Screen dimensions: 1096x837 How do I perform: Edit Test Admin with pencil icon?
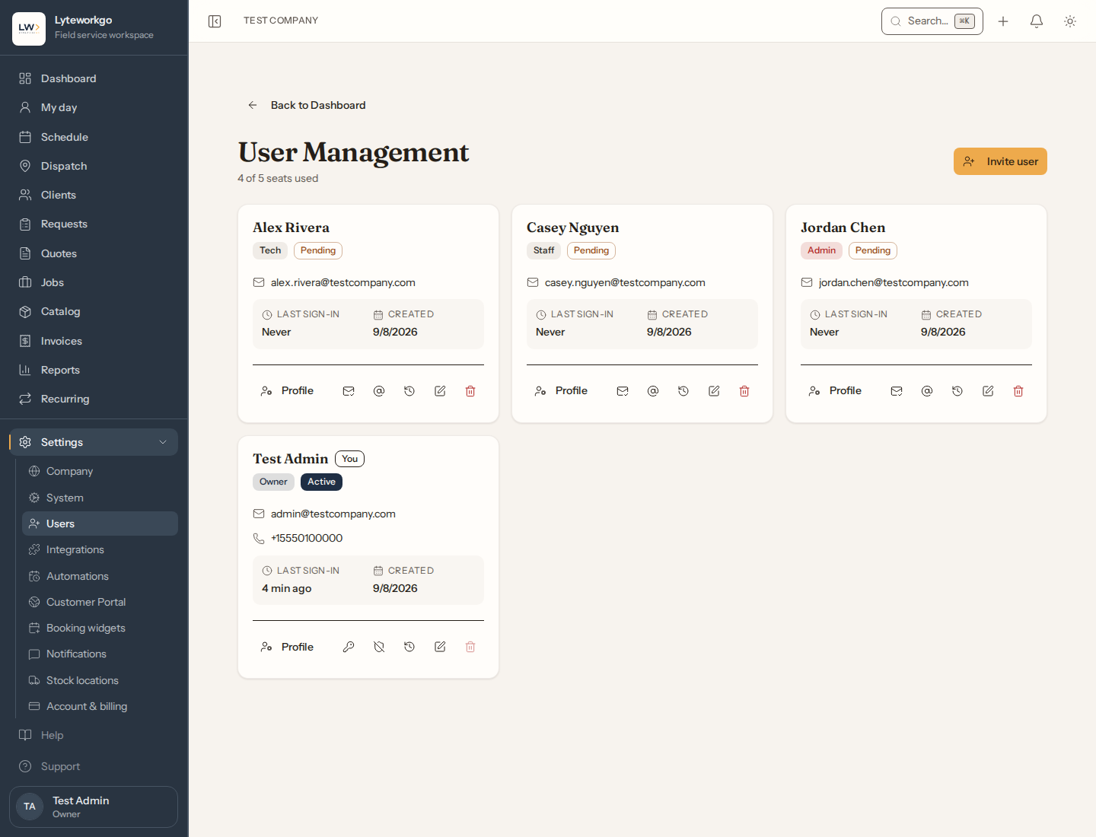440,647
